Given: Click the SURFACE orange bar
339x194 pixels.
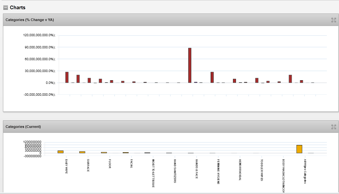Looking at the screenshot, I should [x=82, y=152].
